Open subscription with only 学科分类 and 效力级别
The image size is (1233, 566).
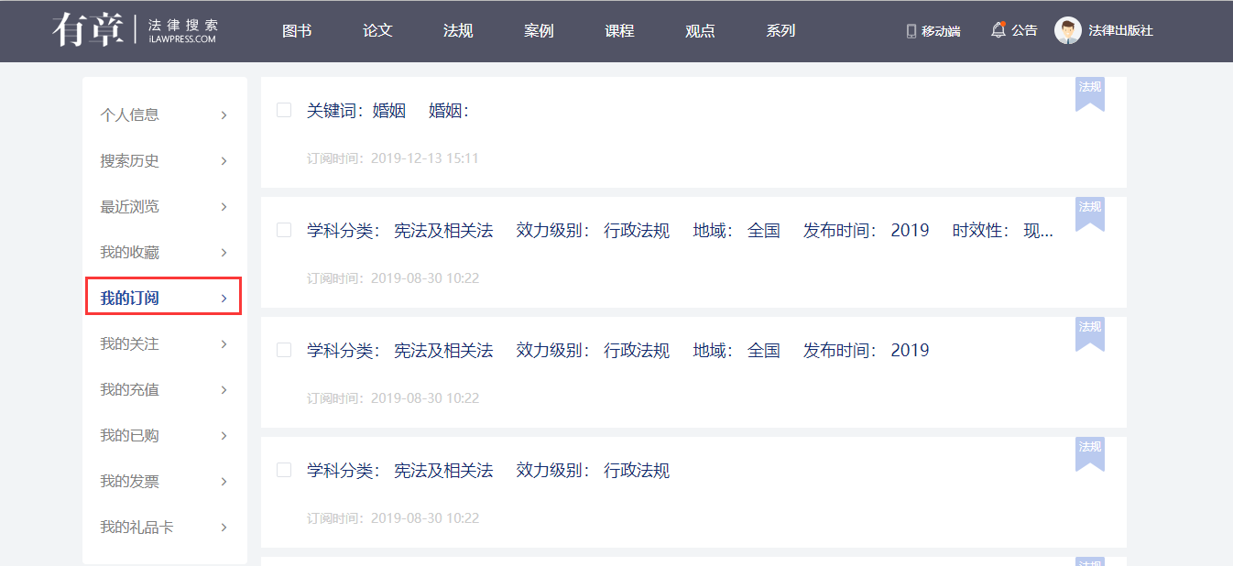pos(487,471)
